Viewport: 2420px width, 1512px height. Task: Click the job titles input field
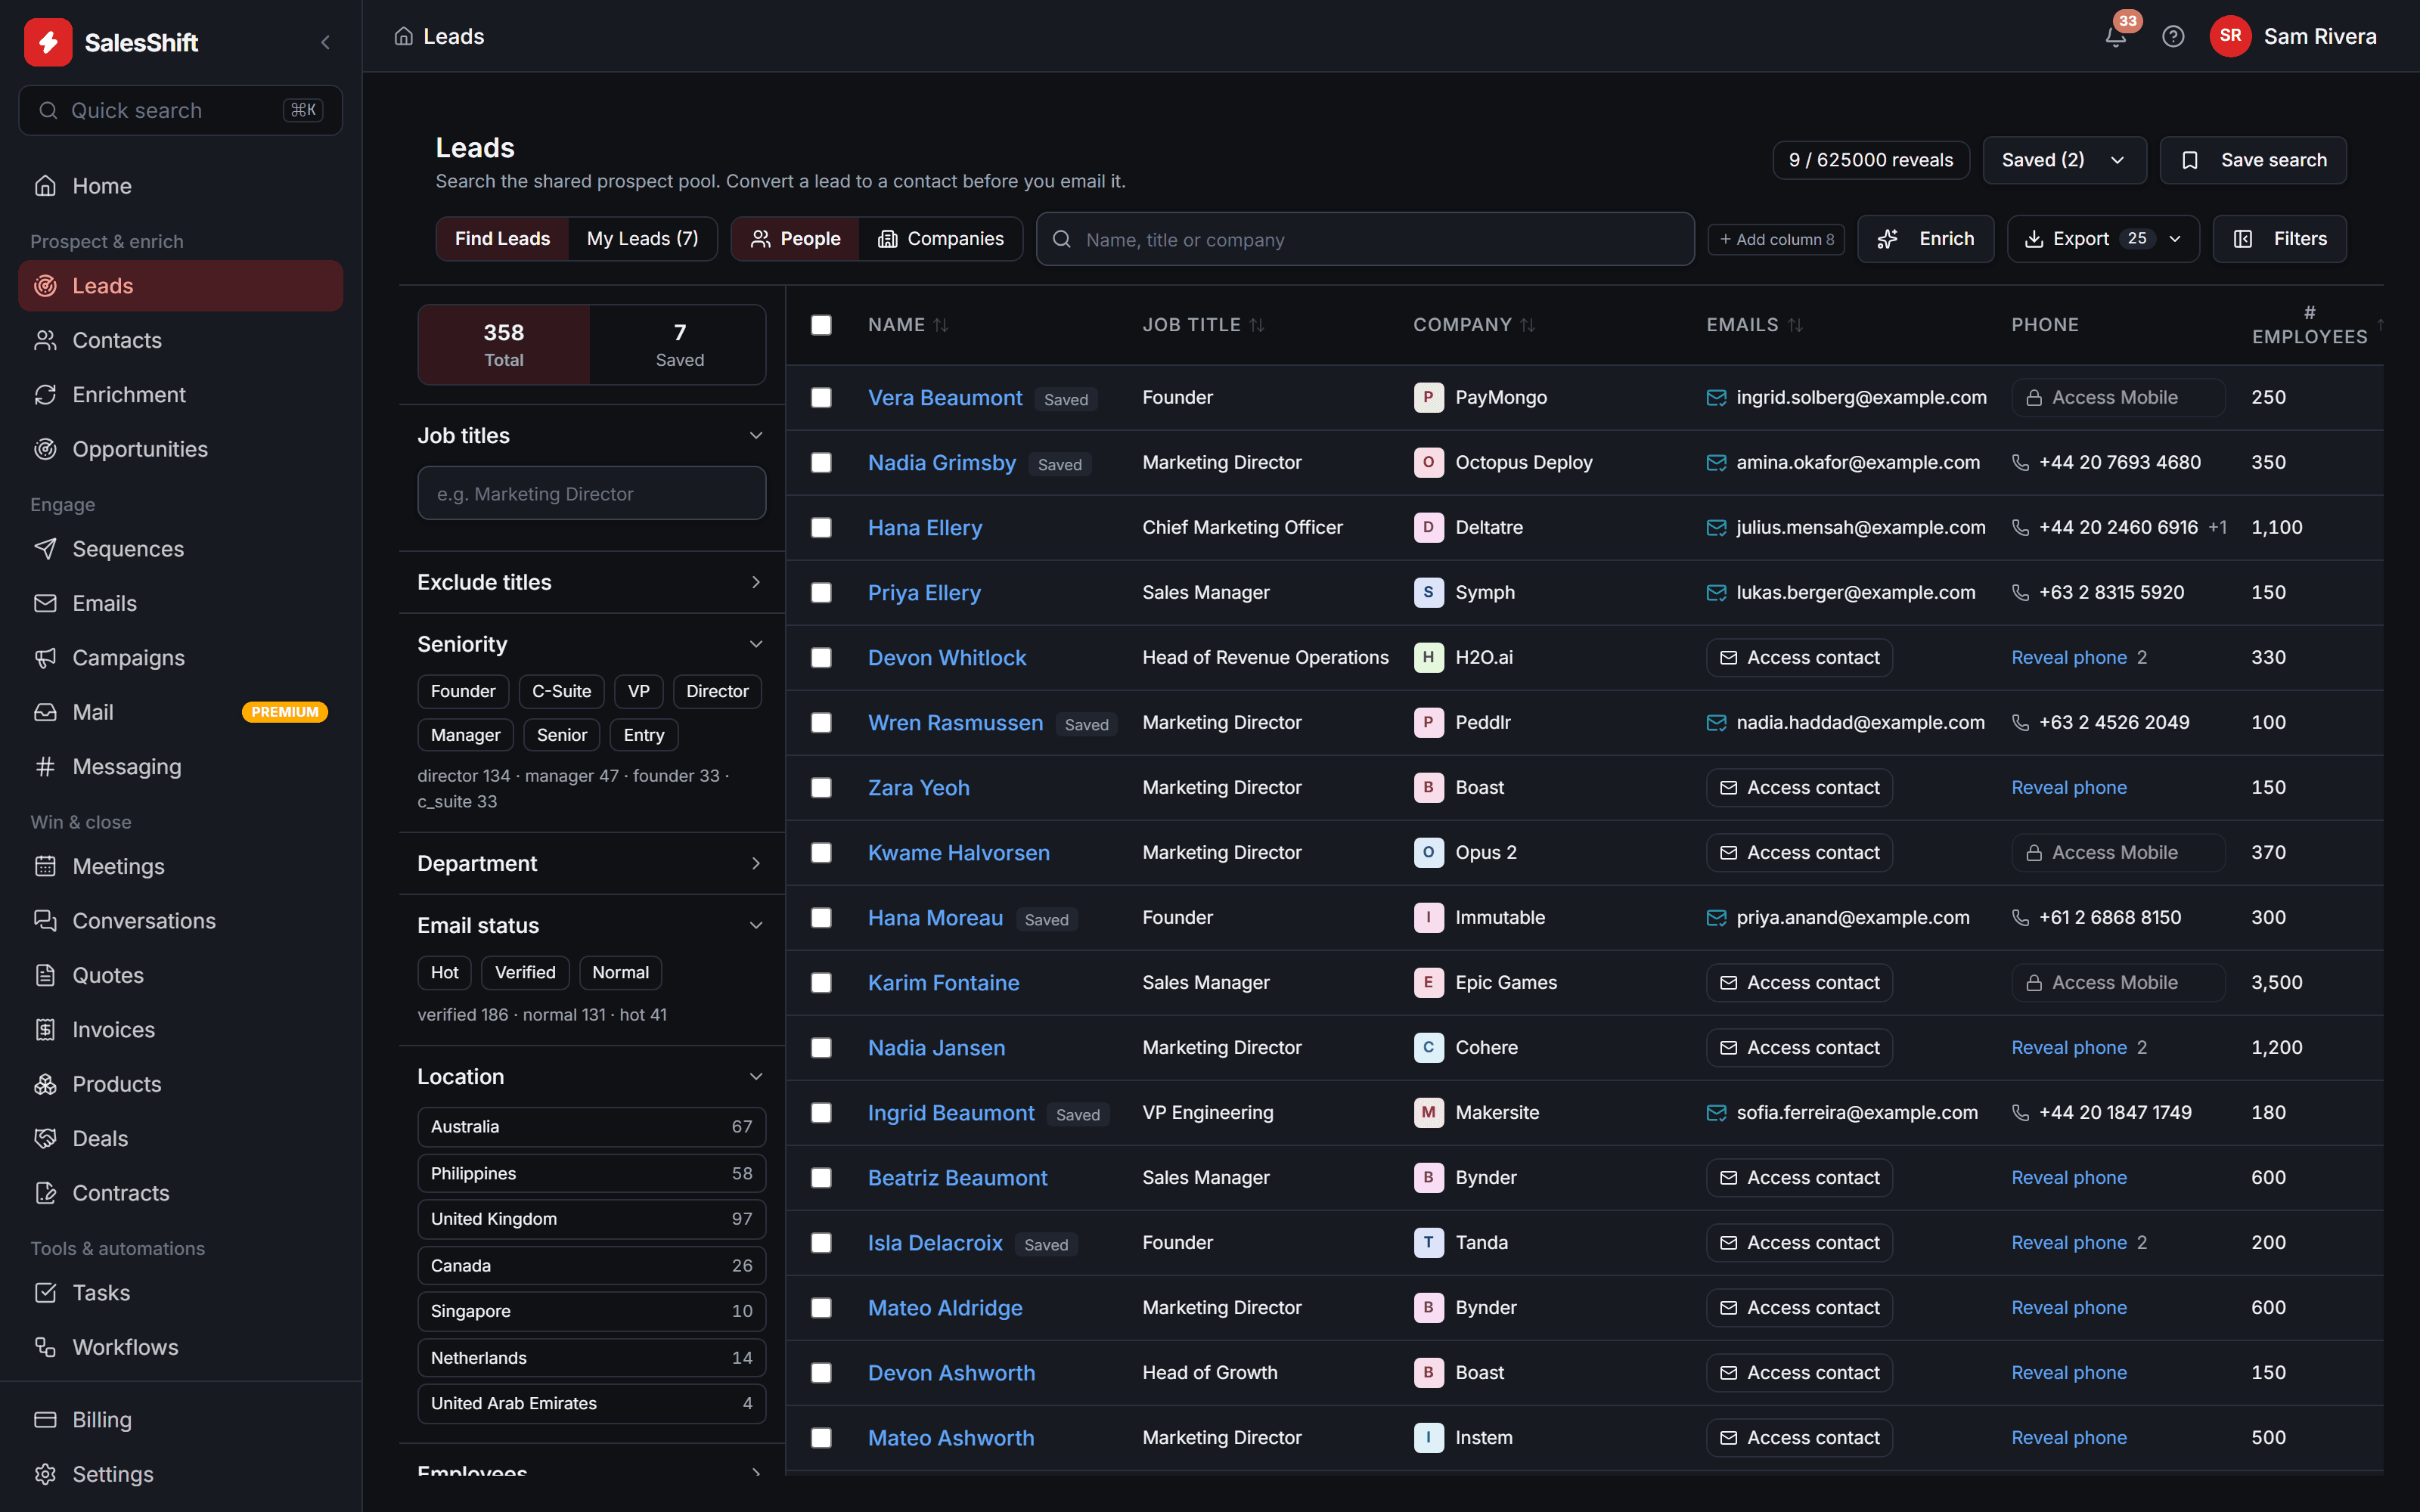pyautogui.click(x=592, y=493)
